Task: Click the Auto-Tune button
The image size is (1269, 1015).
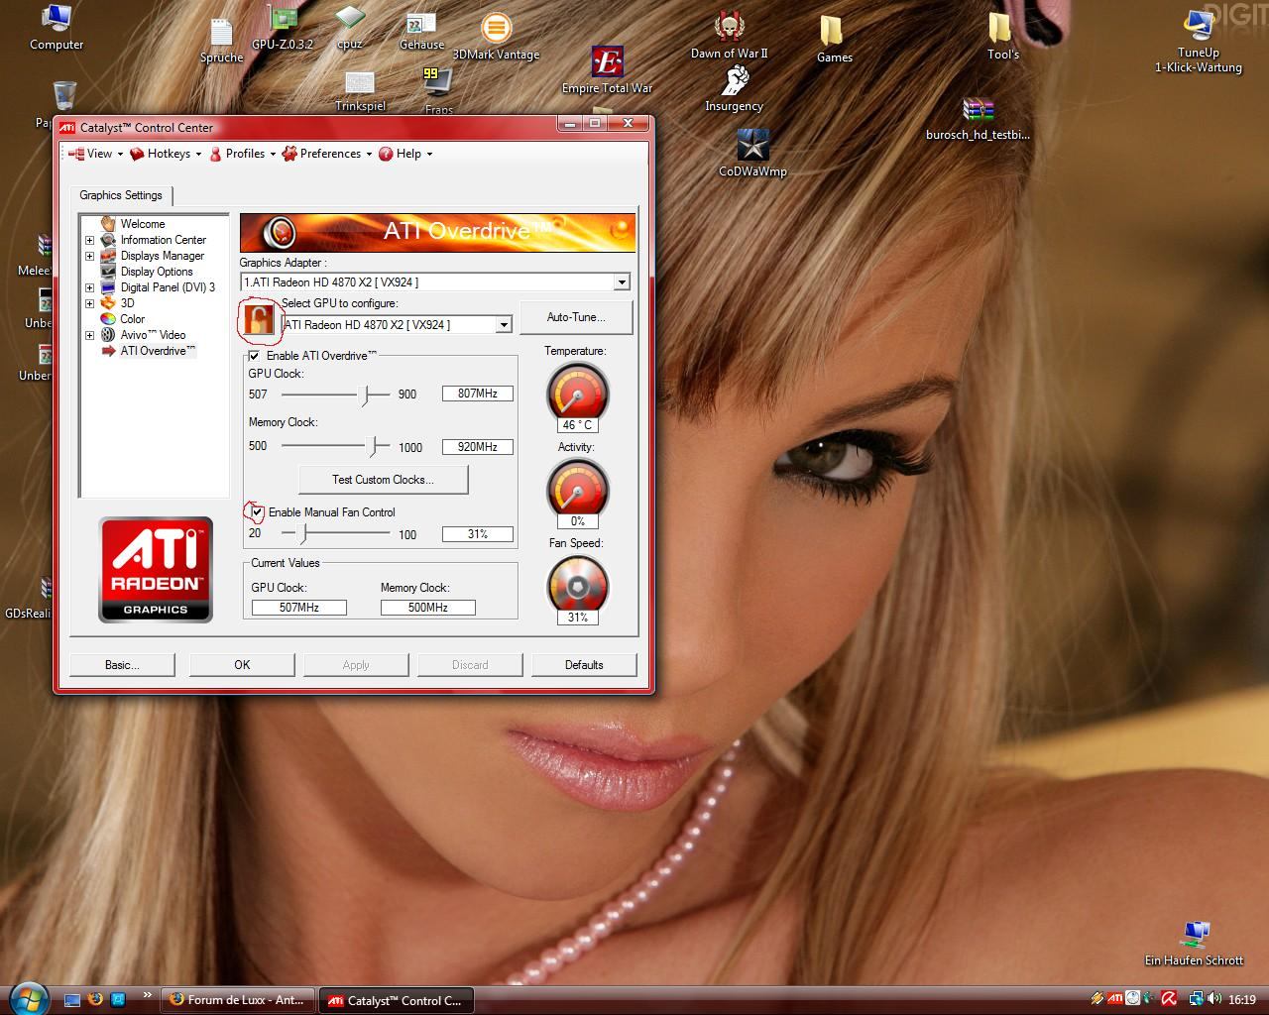Action: pyautogui.click(x=576, y=317)
